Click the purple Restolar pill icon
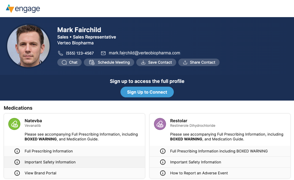Screen dimensions: 294x180 coord(160,124)
